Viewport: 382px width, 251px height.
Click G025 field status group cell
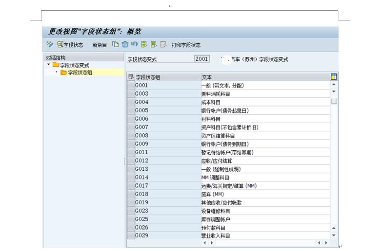pyautogui.click(x=168, y=219)
